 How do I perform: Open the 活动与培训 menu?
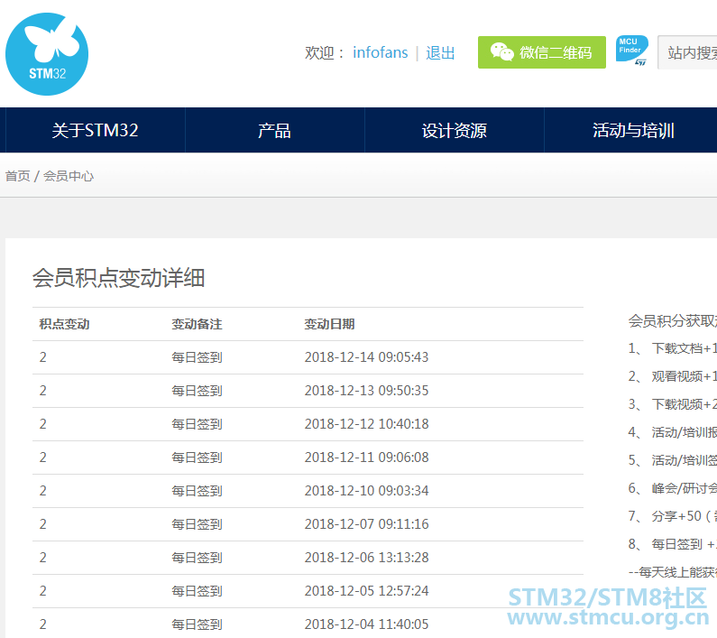[x=633, y=131]
